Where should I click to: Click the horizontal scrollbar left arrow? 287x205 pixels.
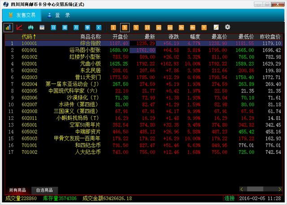(x=242, y=189)
